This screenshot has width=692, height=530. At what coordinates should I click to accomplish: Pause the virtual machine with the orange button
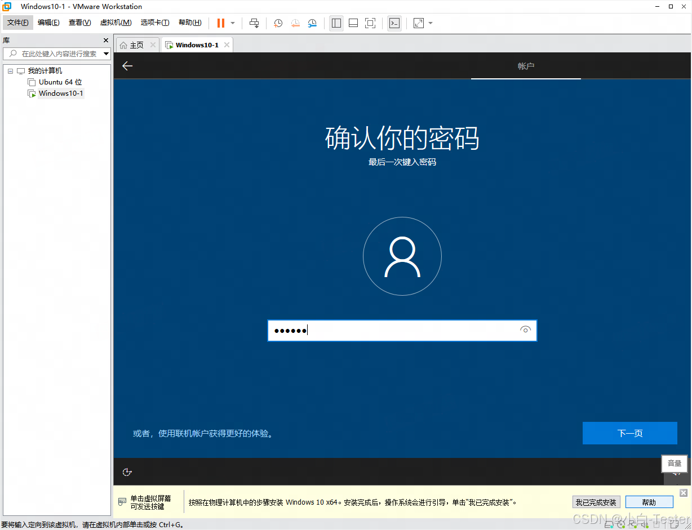(221, 23)
